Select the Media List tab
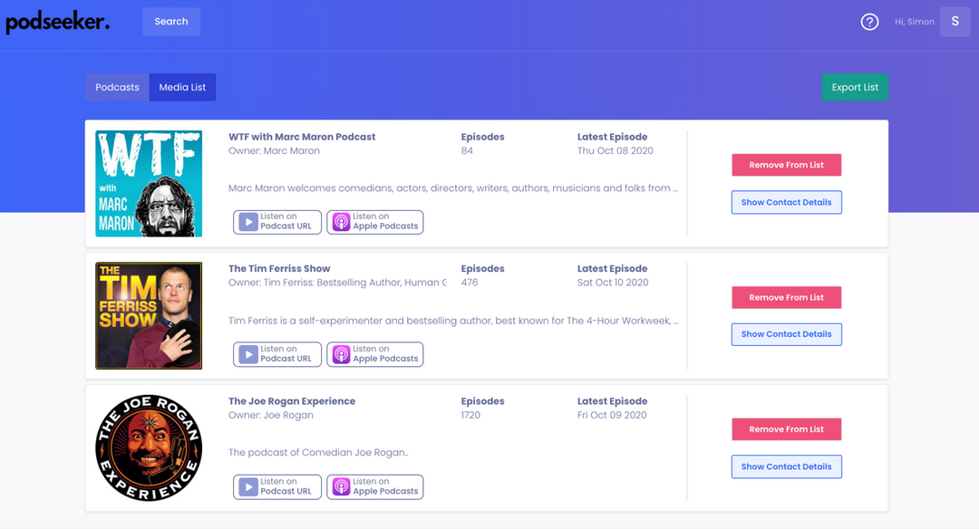 [x=182, y=88]
